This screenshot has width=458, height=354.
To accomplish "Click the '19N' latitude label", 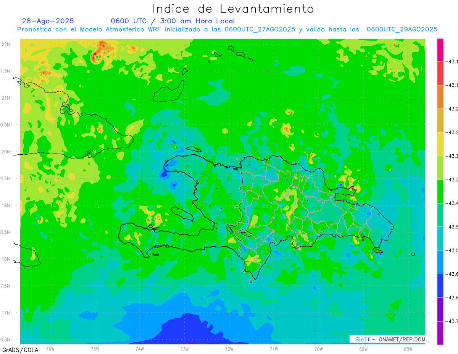I will (6, 205).
